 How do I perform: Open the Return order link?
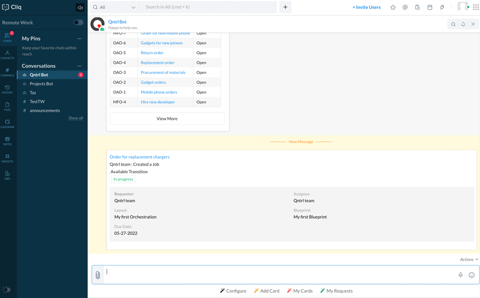click(152, 52)
